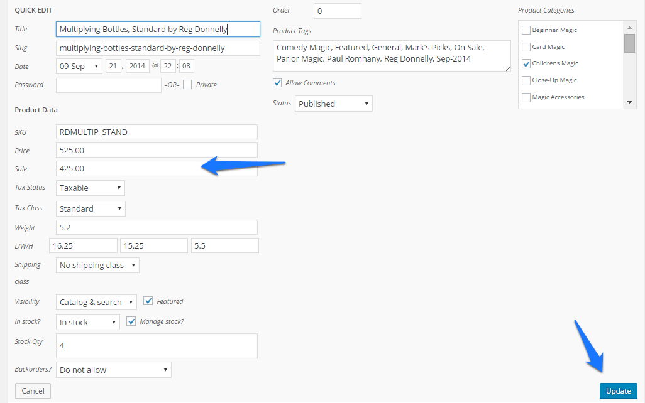Uncheck the Featured checkbox
The height and width of the screenshot is (403, 645).
(148, 301)
